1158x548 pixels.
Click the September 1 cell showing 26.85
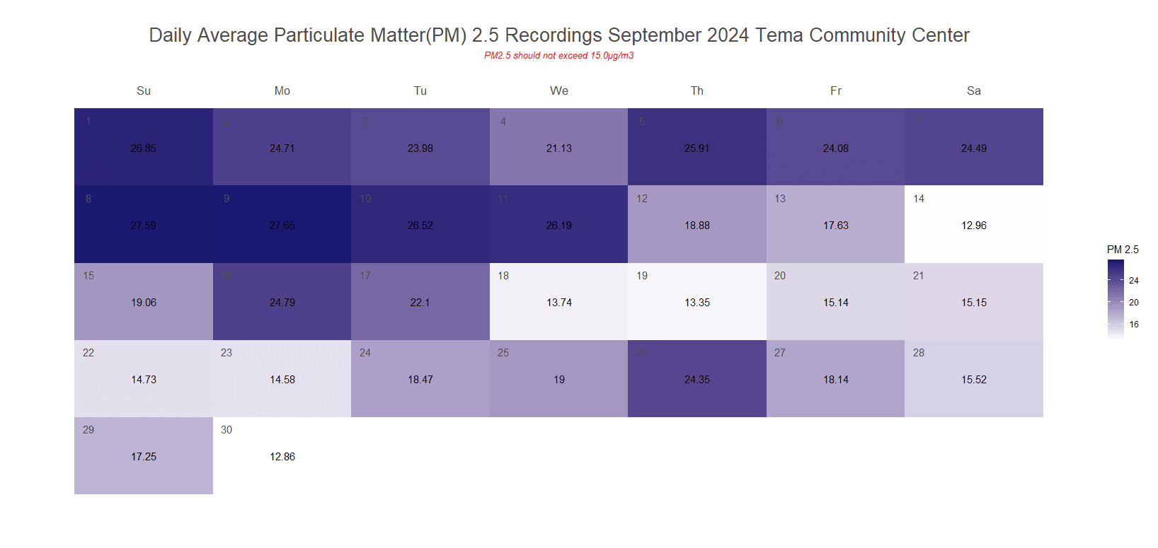144,147
